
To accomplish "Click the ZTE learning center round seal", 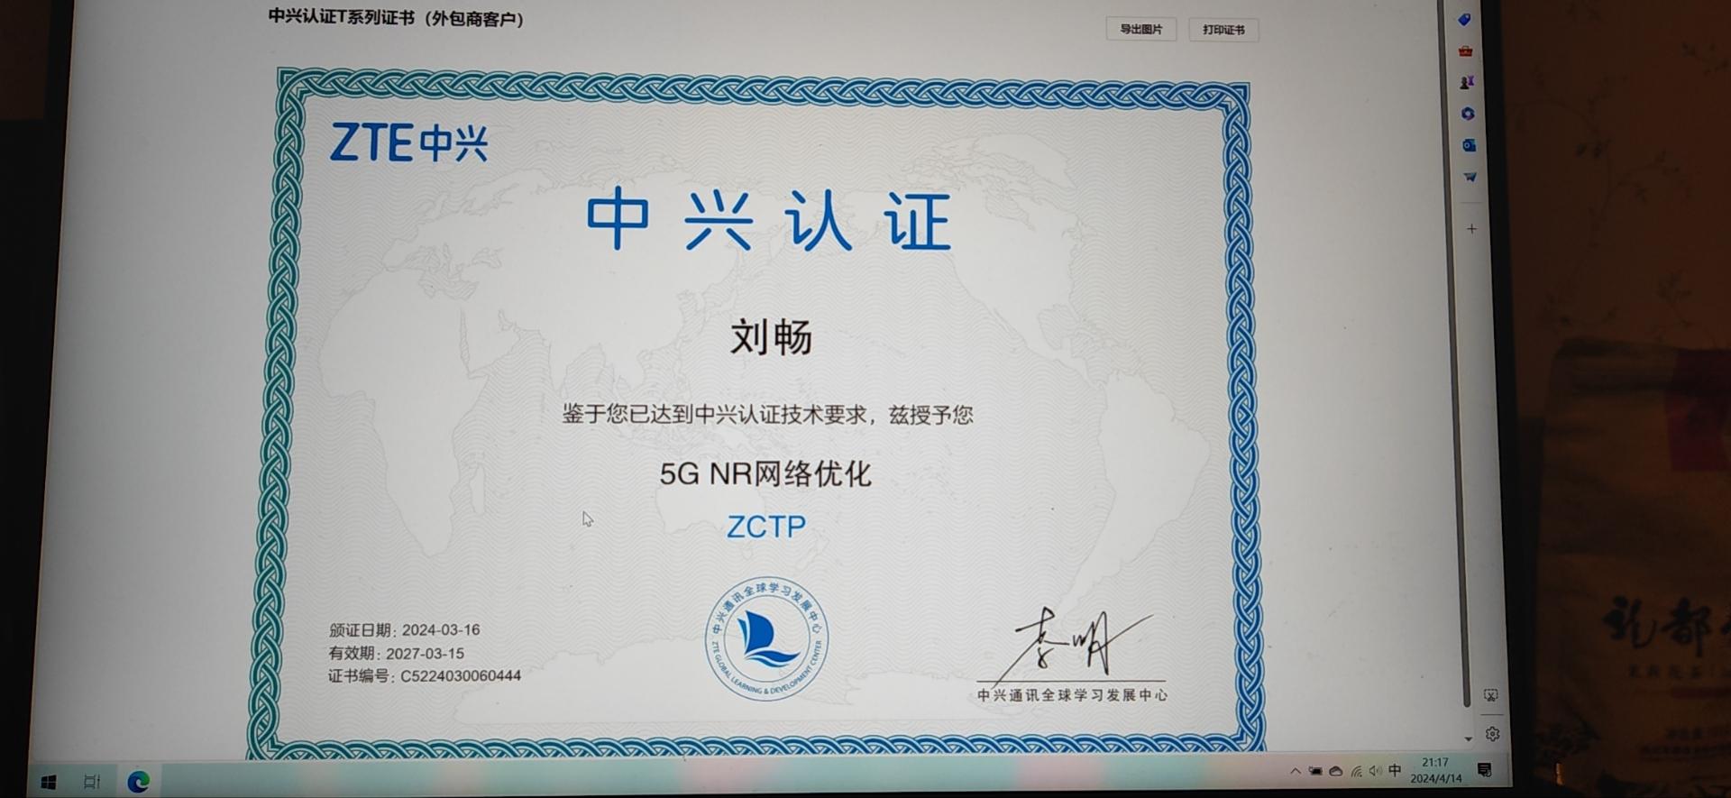I will click(x=765, y=638).
